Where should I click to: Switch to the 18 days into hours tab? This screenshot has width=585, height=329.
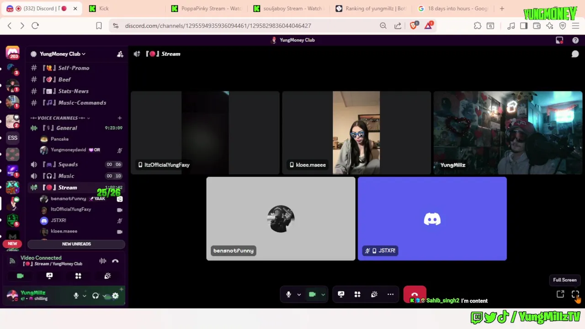tap(453, 8)
